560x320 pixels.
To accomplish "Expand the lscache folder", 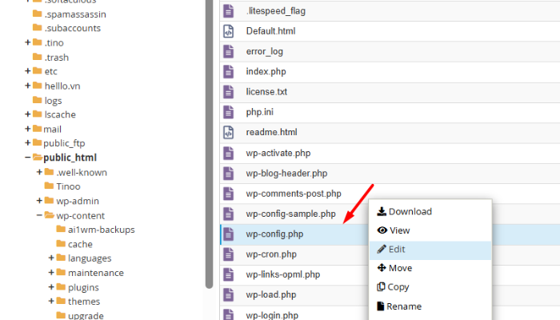I will pyautogui.click(x=27, y=114).
